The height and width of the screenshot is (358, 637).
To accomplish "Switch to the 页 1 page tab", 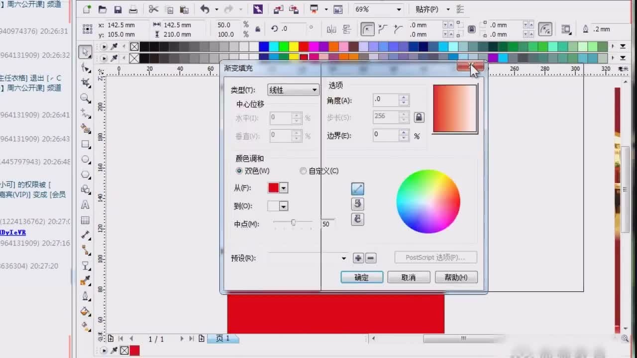I will [222, 339].
